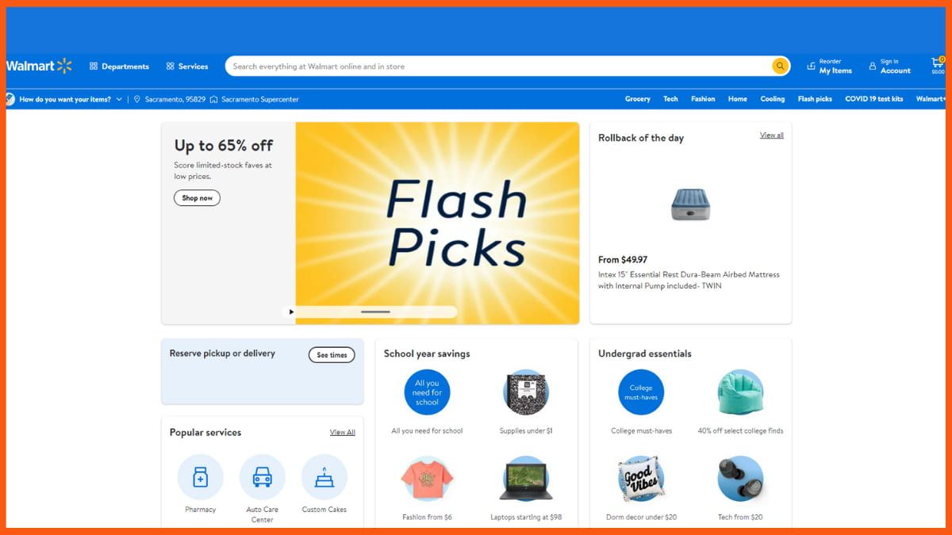Screen dimensions: 952x535
Task: Click the See times button
Action: [332, 355]
